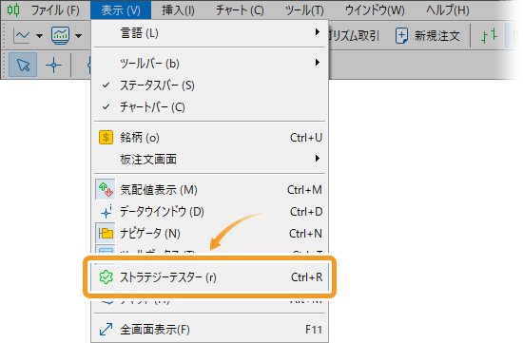
Task: Expand the line chart type dropdown arrow
Action: 39,36
